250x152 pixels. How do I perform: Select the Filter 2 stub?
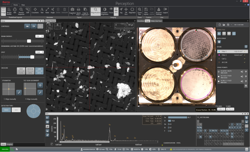pyautogui.click(x=233, y=55)
